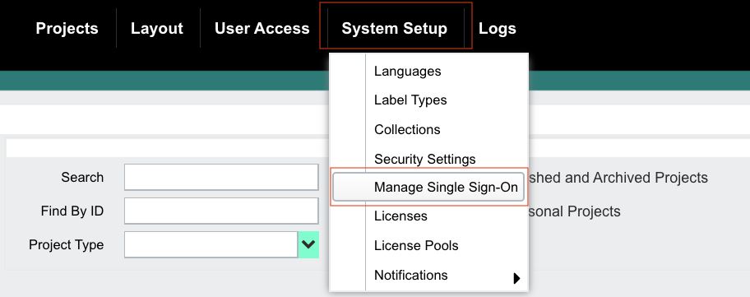Viewport: 750px width, 297px height.
Task: Expand the Notifications submenu arrow
Action: click(x=516, y=278)
